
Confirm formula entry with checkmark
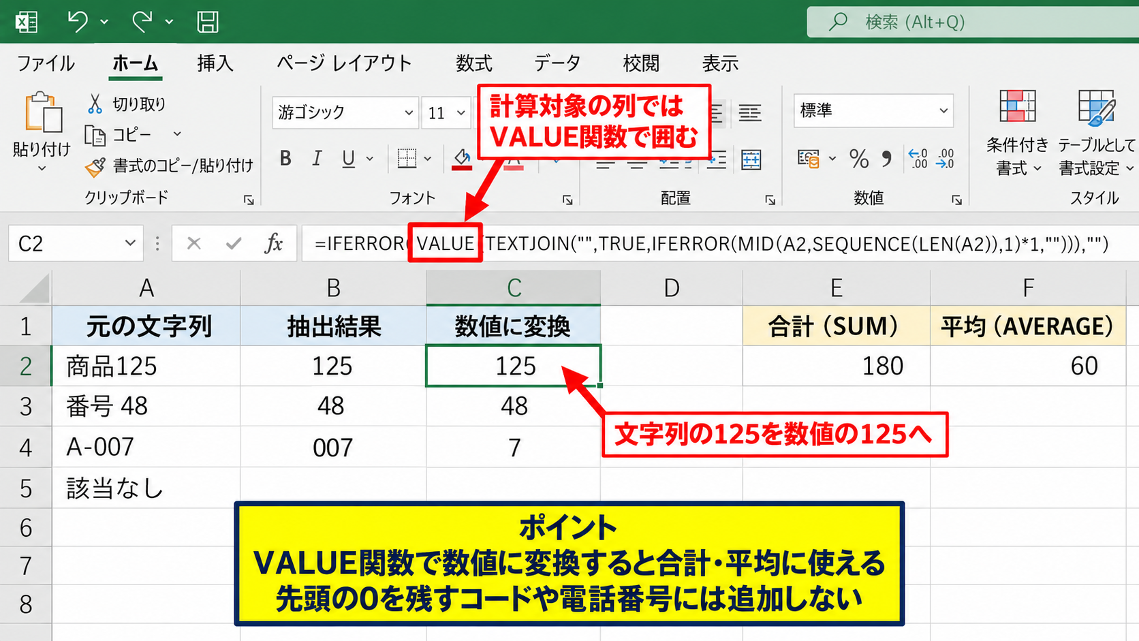(x=234, y=243)
